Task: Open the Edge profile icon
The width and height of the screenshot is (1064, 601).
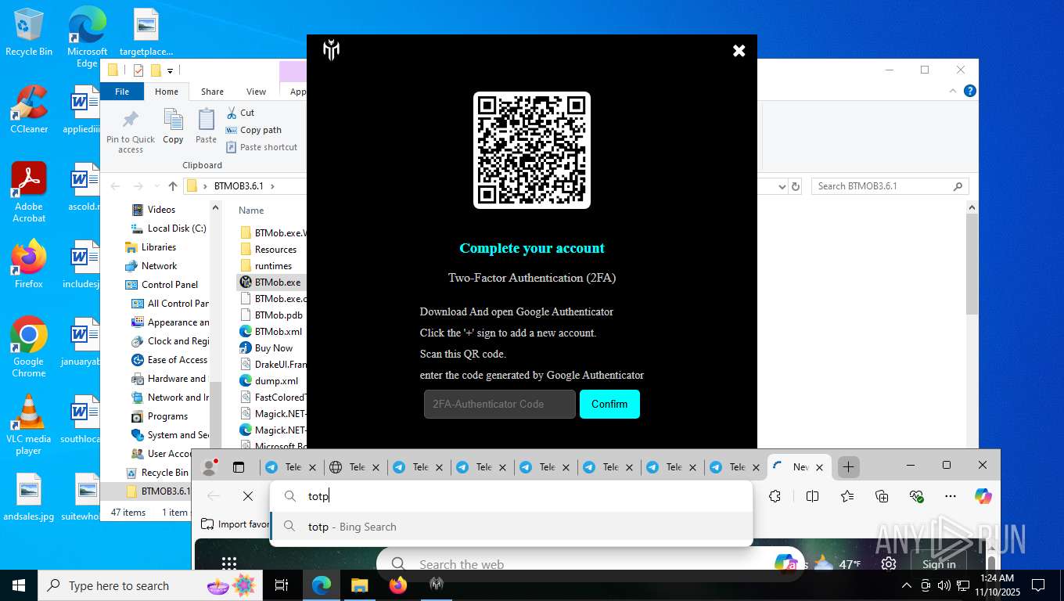Action: click(x=209, y=467)
